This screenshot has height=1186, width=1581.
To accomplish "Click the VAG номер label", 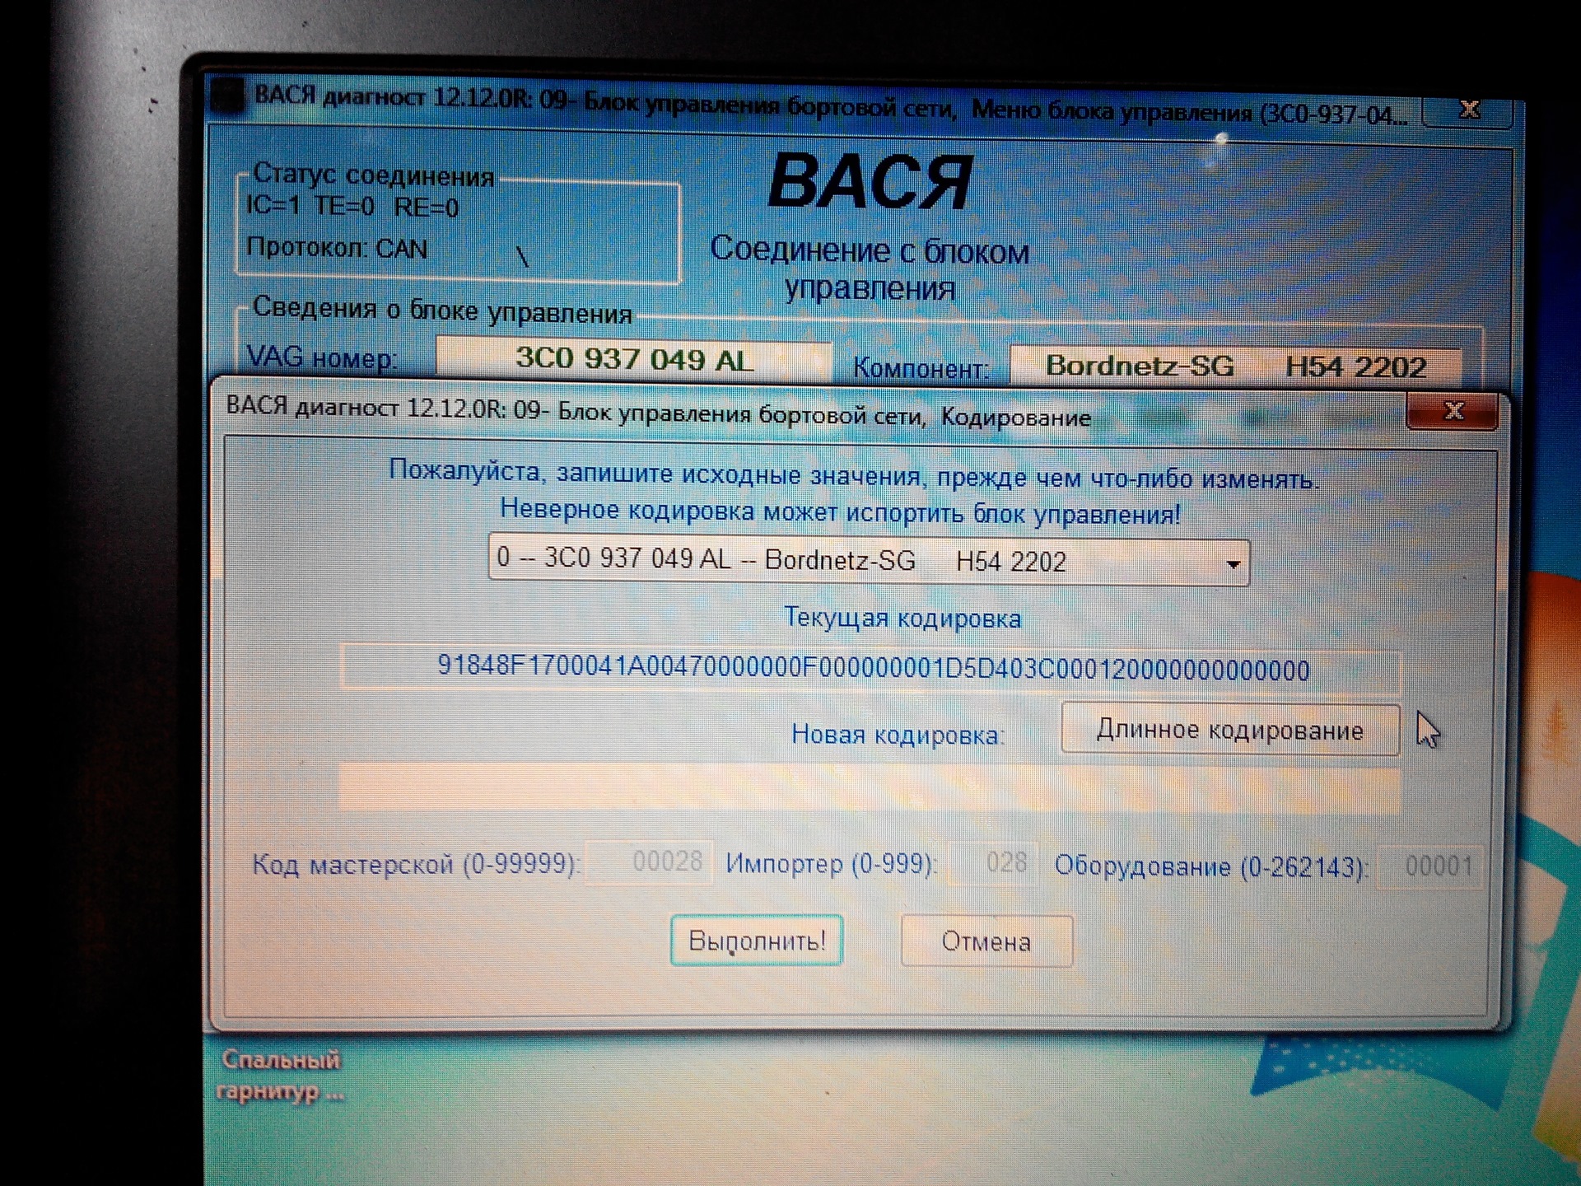I will (322, 357).
